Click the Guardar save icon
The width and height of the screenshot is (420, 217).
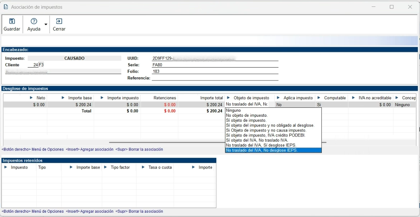pos(12,22)
